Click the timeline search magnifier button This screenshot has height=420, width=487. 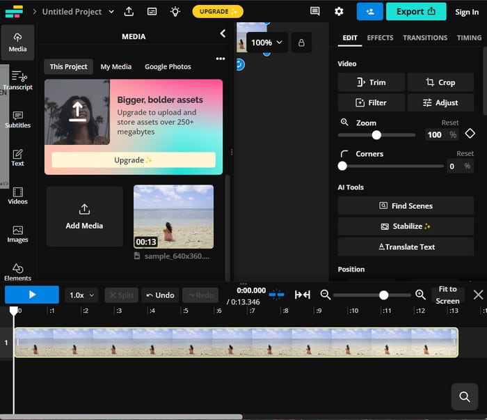coord(464,396)
